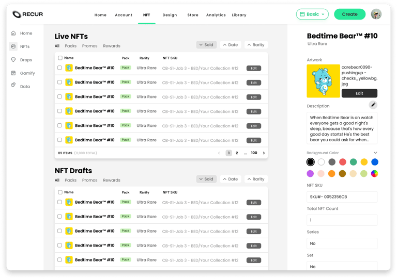Open the rainbow custom color picker swatch

tap(374, 173)
